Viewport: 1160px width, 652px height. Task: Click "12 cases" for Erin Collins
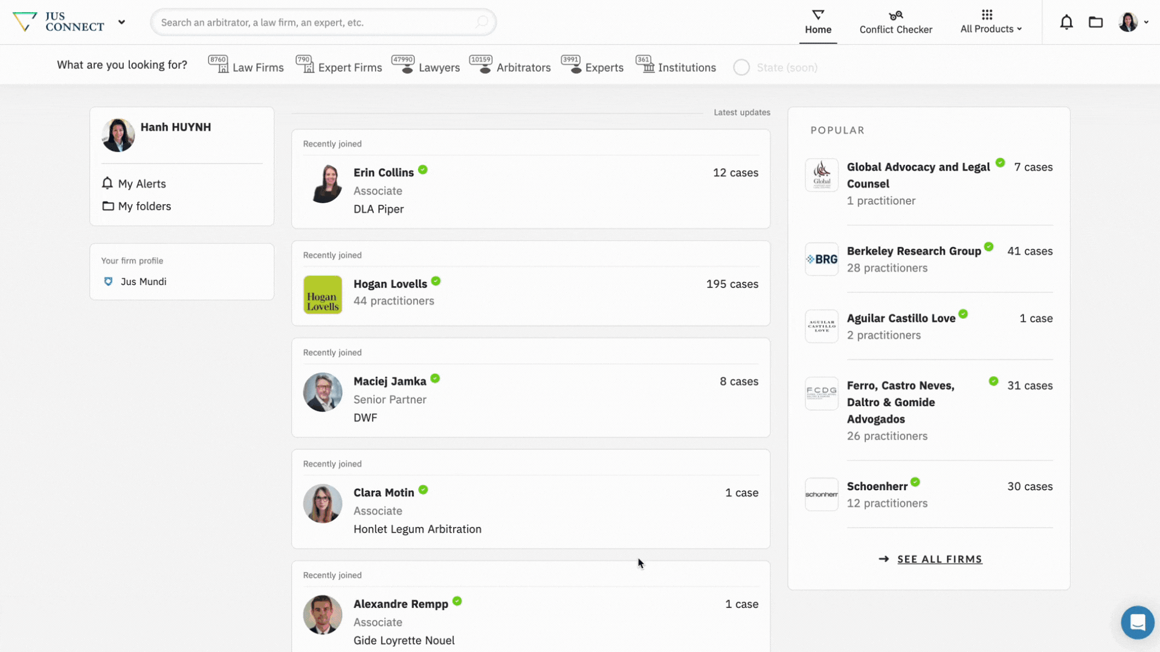point(735,173)
